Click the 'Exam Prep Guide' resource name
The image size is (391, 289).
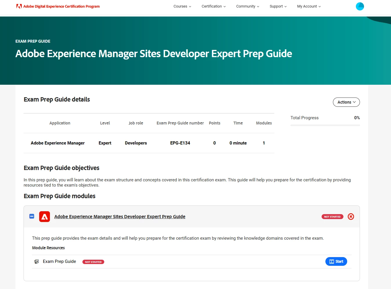click(60, 261)
